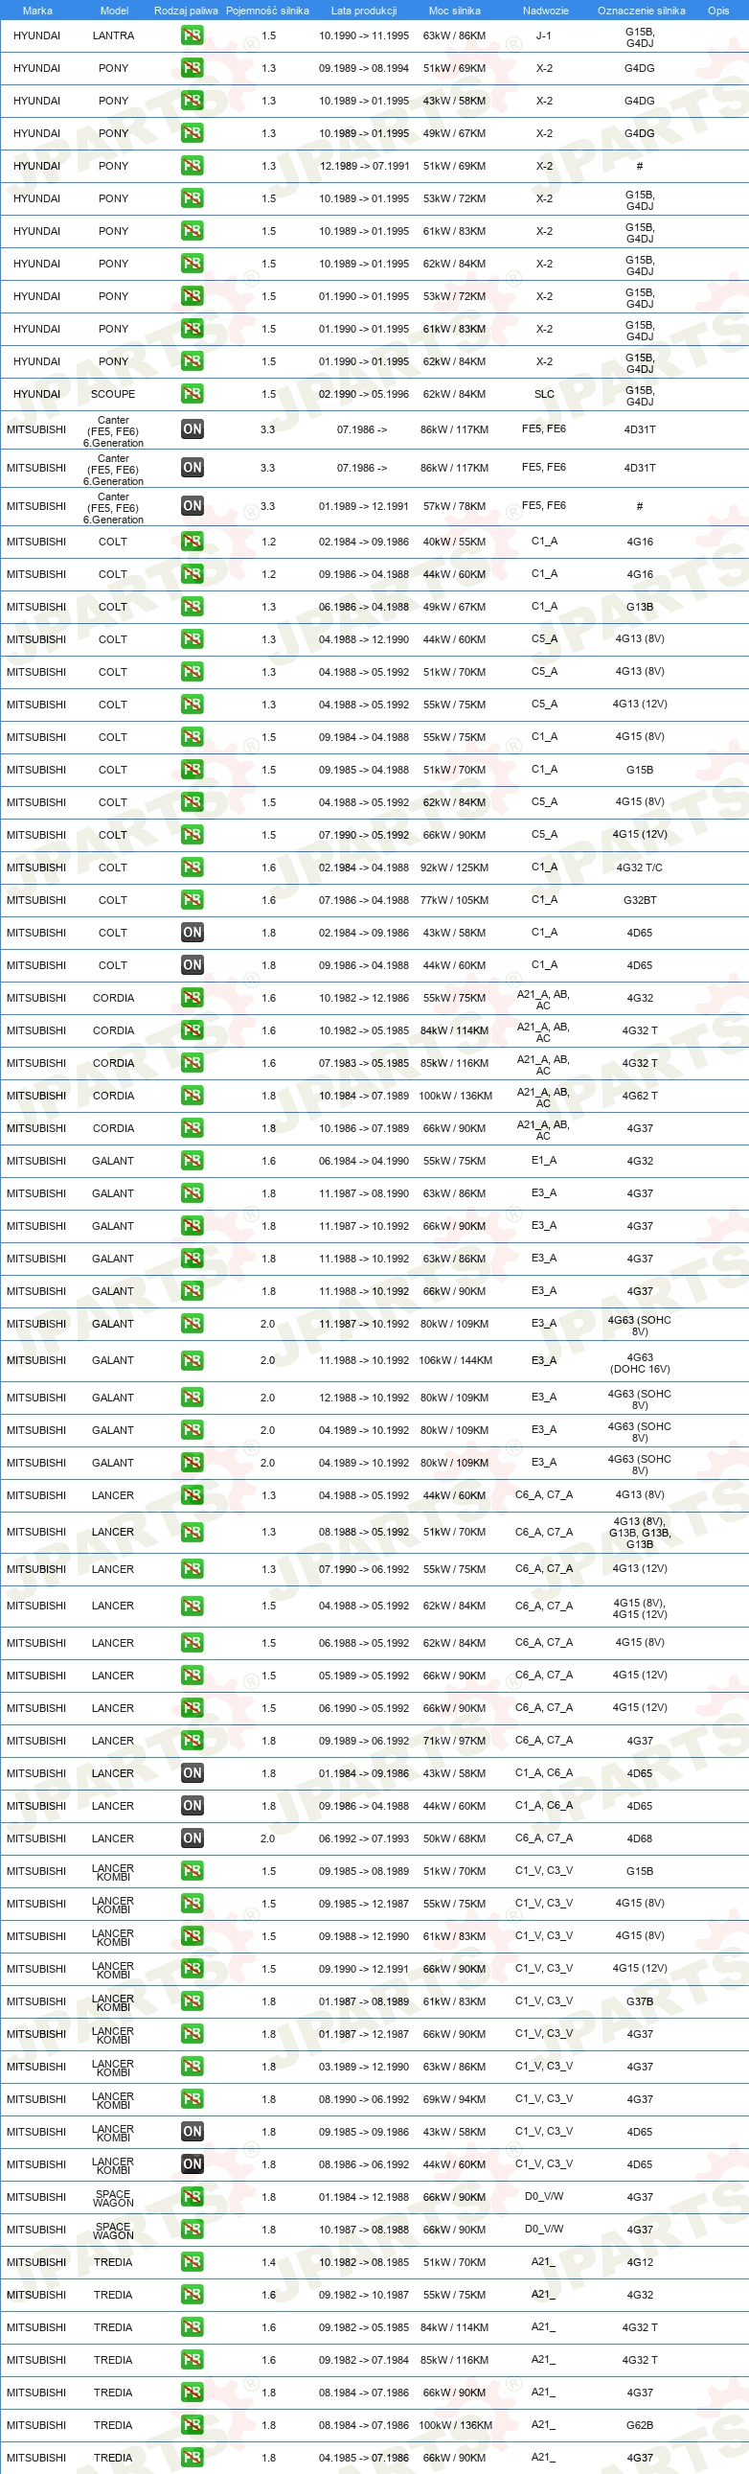Click the petrol icon for PONY 49kW / 67KM
Screen dimensions: 749x2474
point(193,133)
